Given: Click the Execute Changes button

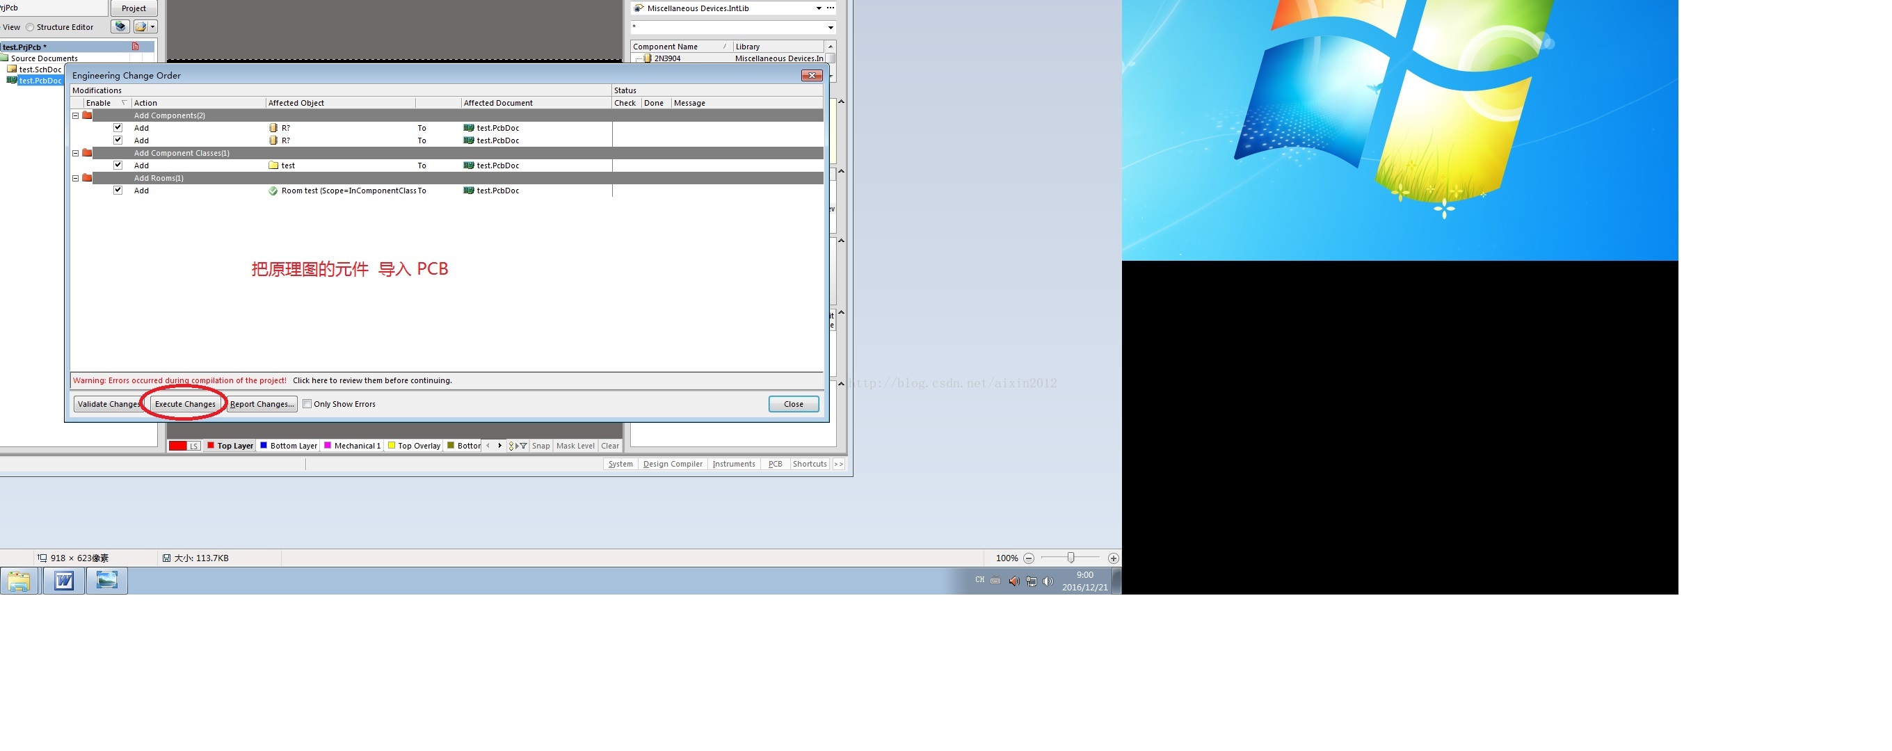Looking at the screenshot, I should click(x=185, y=404).
